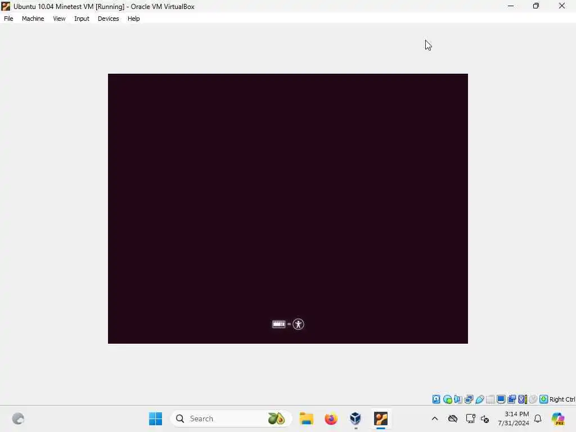
Task: Open the Input menu
Action: coord(82,19)
